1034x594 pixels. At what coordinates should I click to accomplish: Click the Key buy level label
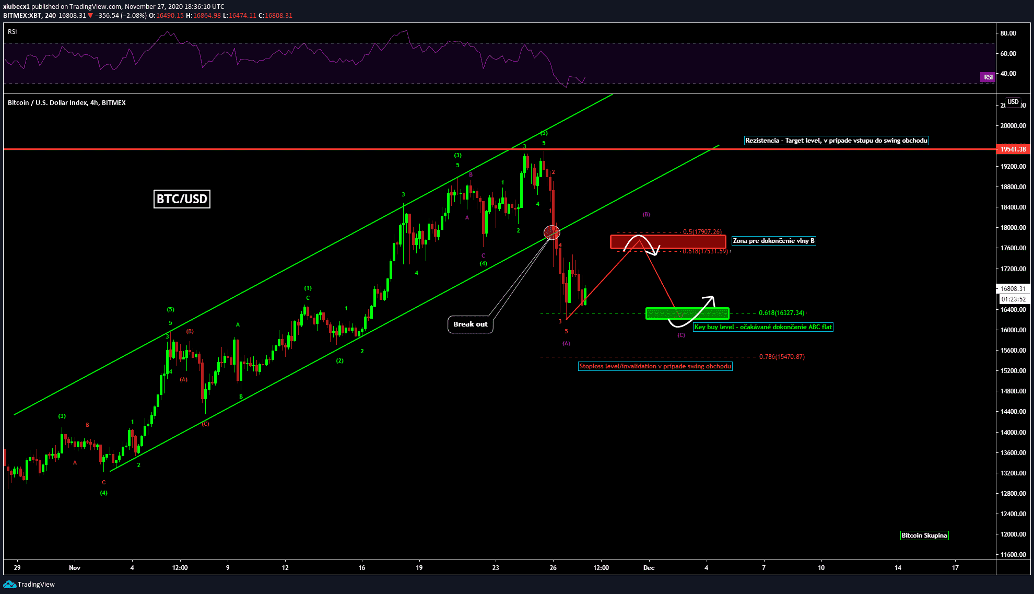[762, 327]
